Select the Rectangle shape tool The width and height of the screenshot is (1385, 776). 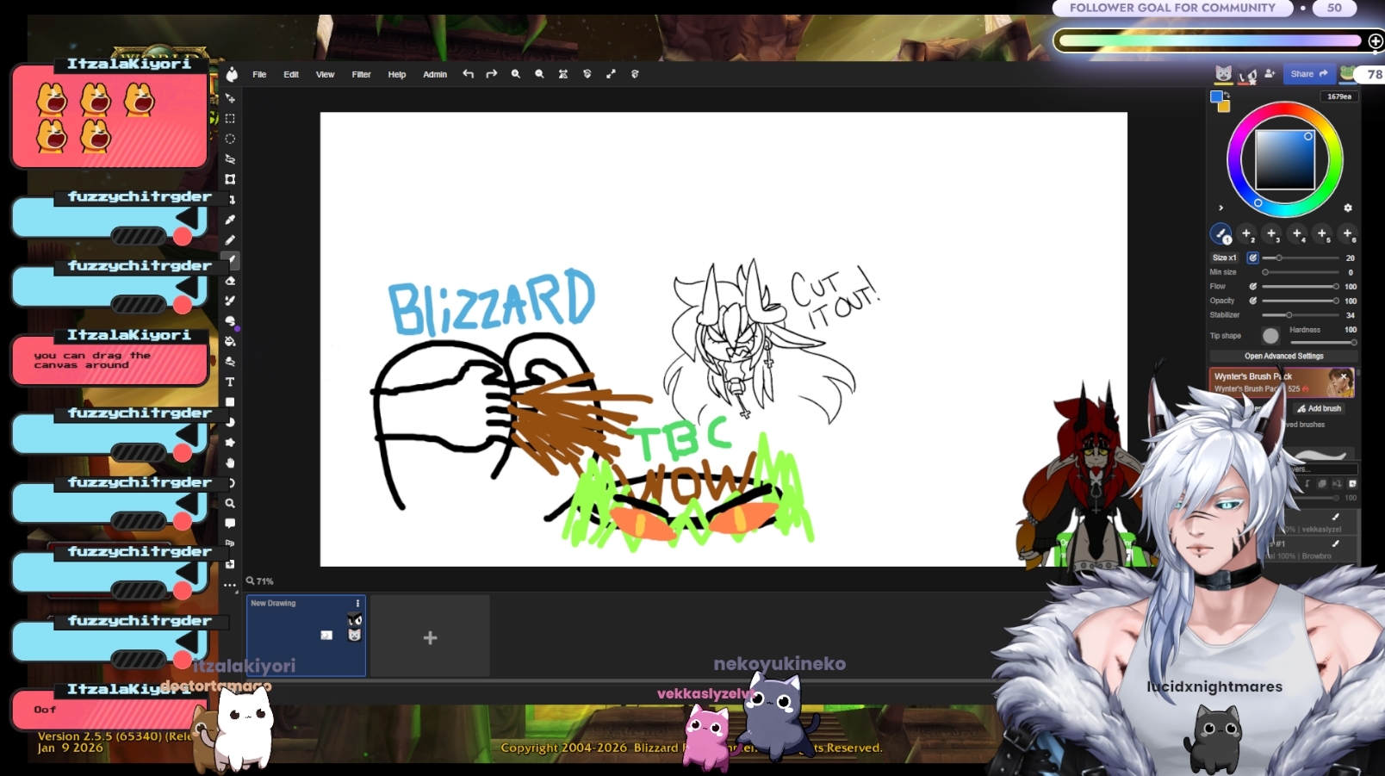[230, 402]
